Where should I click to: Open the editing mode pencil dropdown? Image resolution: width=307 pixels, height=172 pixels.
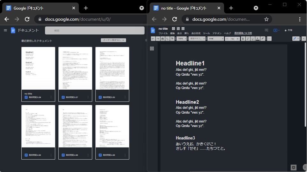pos(296,39)
